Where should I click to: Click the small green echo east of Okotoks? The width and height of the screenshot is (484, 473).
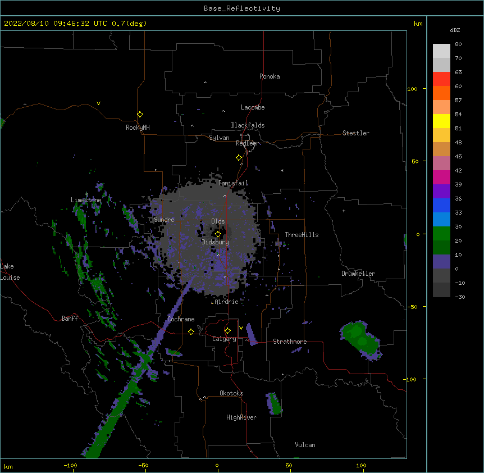(x=274, y=403)
